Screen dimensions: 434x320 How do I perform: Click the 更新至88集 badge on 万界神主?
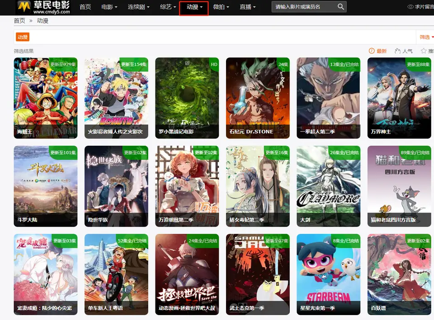tap(418, 64)
